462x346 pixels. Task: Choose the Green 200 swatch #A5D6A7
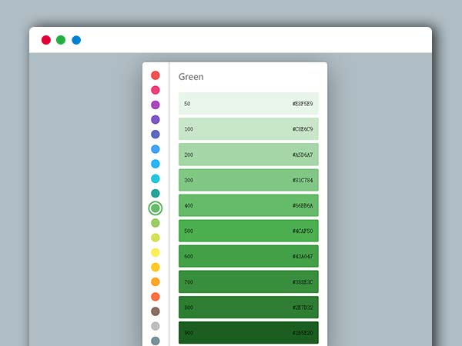click(x=248, y=155)
